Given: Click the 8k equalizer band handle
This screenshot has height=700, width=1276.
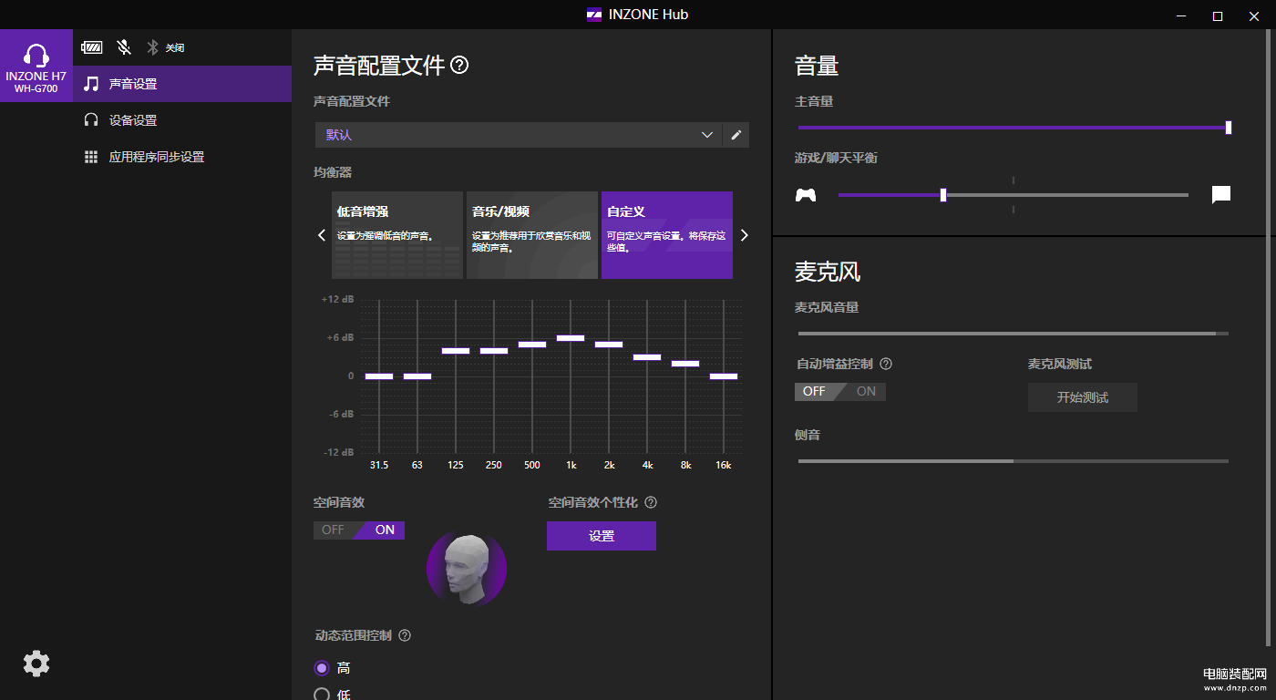Looking at the screenshot, I should pyautogui.click(x=685, y=364).
